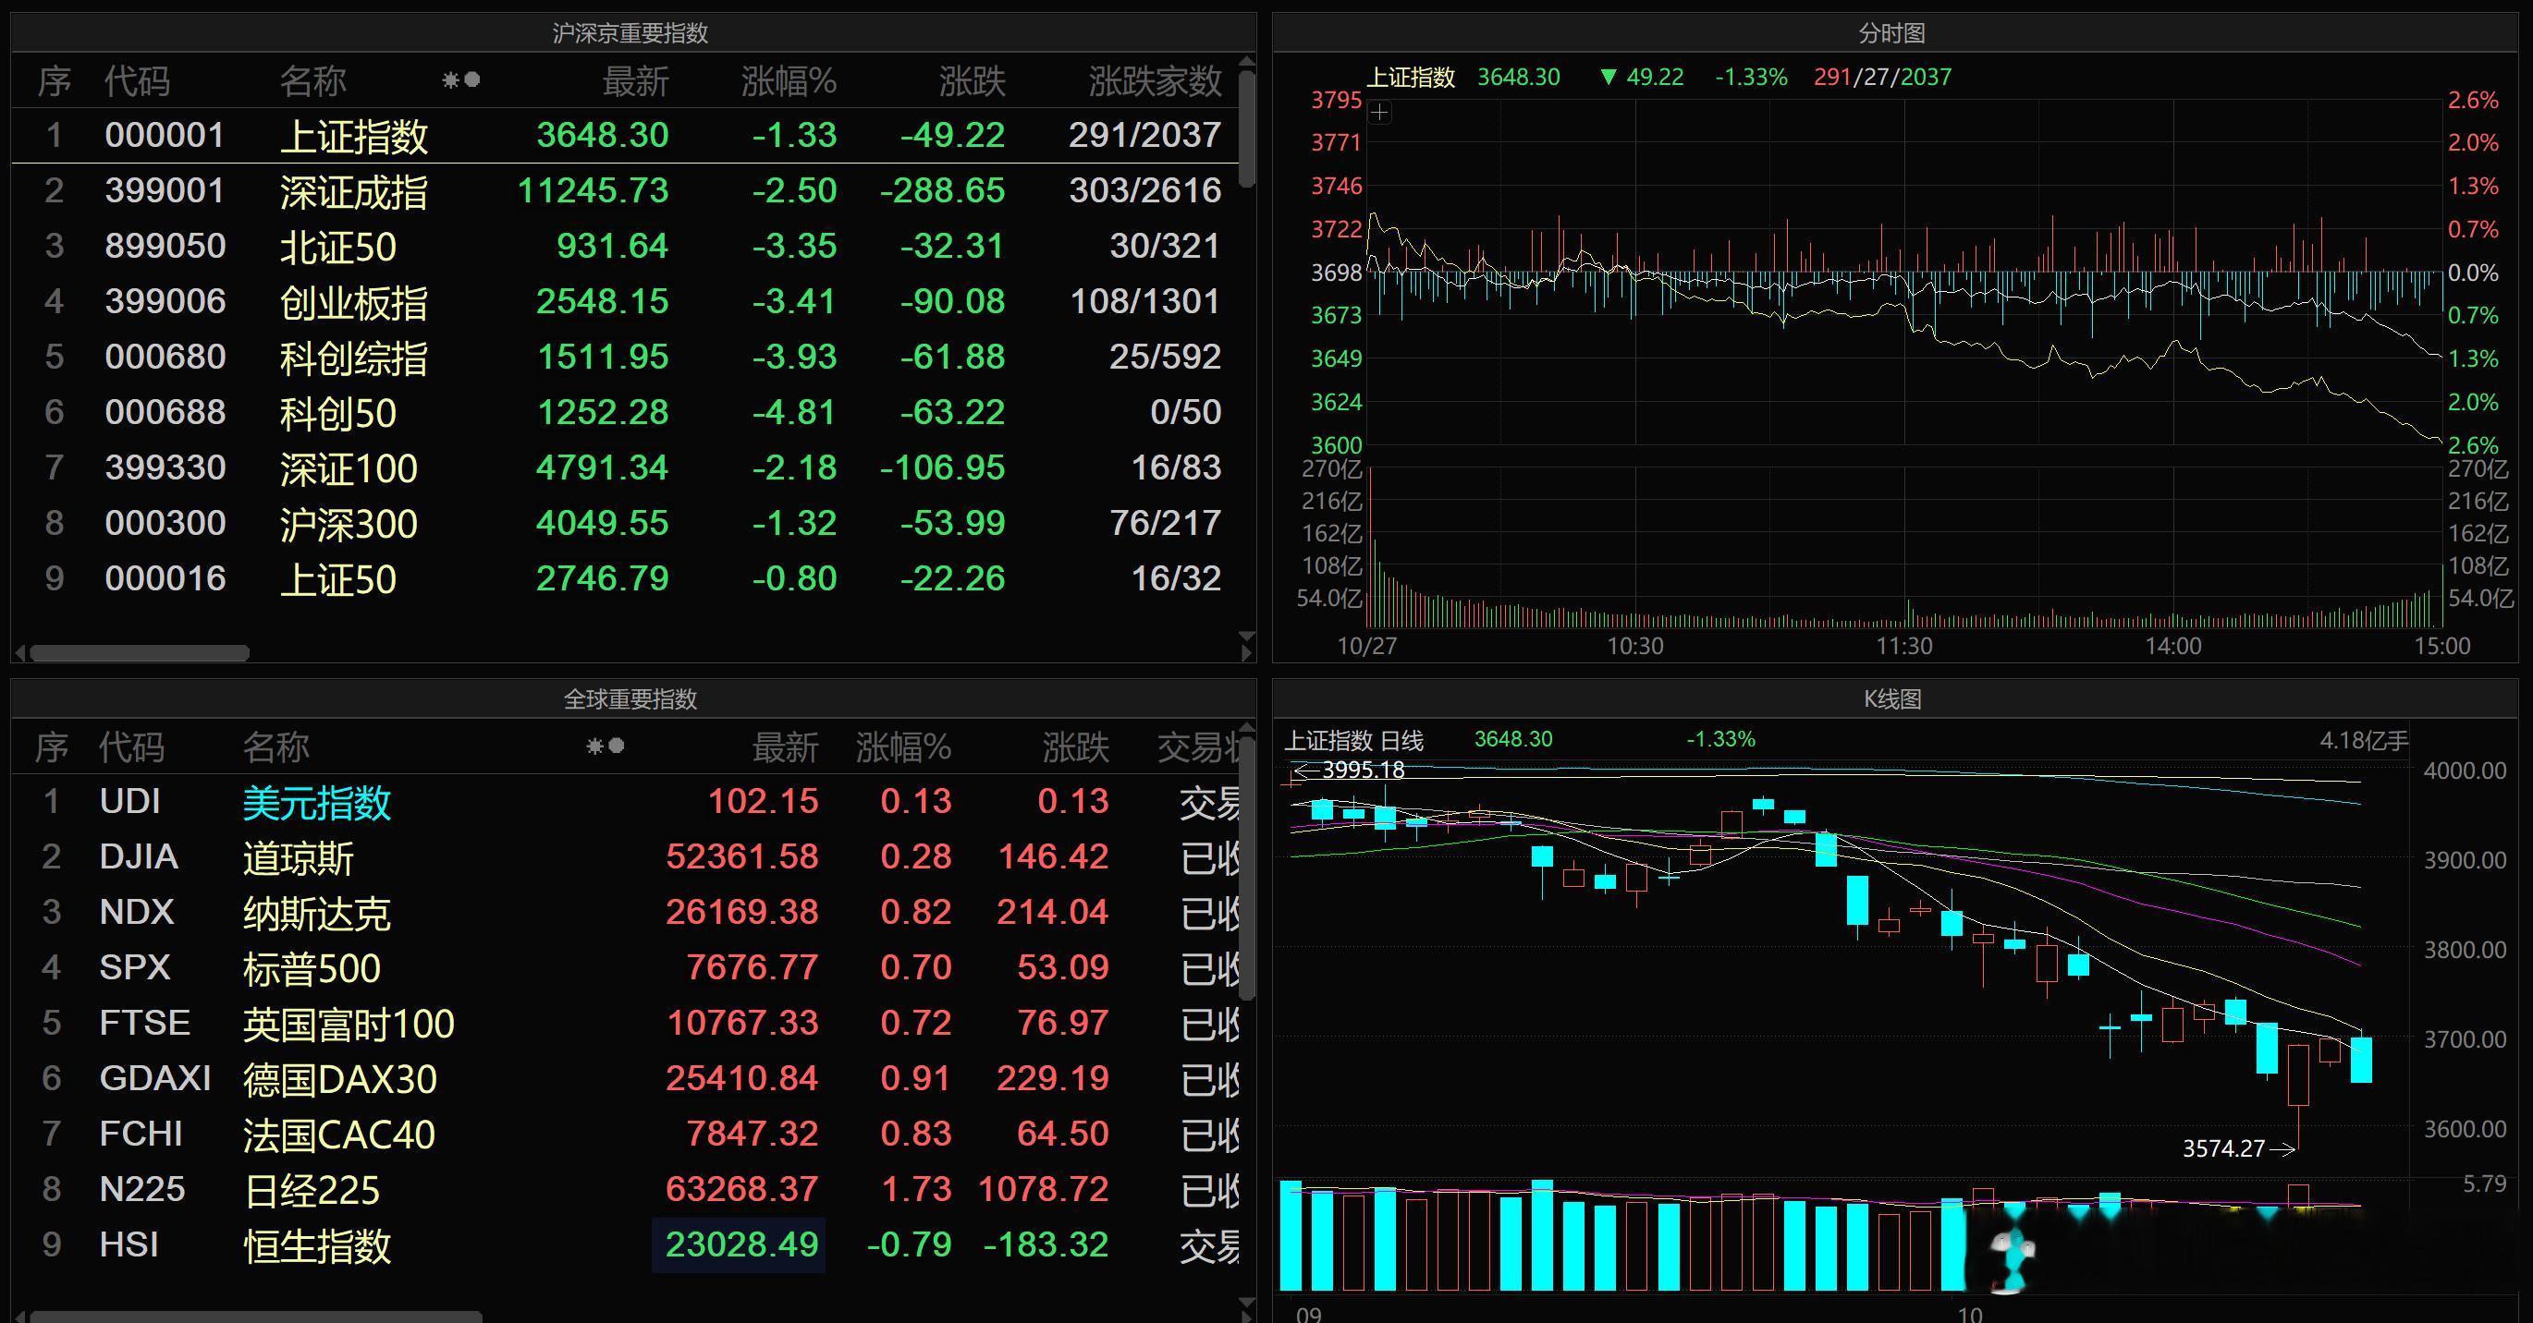Image resolution: width=2533 pixels, height=1323 pixels.
Task: Select the 科创50 row
Action: tap(624, 412)
